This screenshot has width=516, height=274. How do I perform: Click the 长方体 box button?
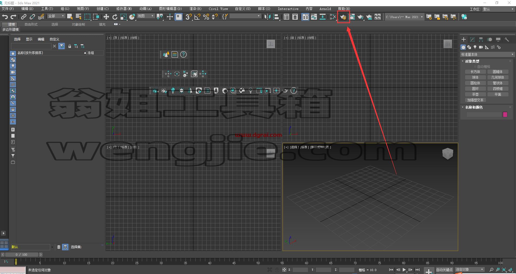(x=475, y=72)
